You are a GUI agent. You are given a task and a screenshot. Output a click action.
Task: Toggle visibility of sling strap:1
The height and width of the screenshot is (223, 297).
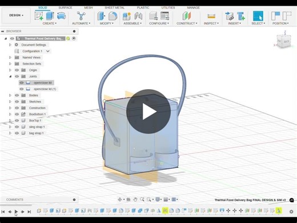pyautogui.click(x=17, y=127)
